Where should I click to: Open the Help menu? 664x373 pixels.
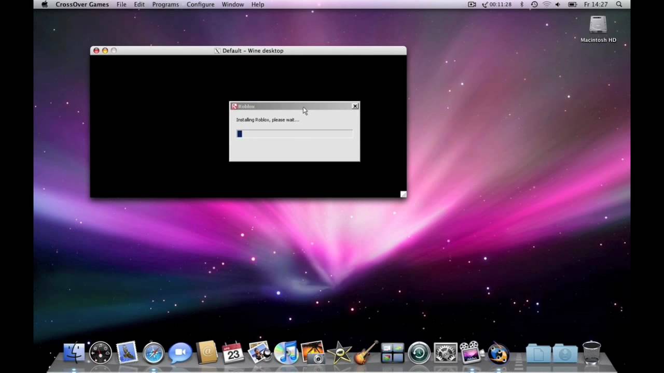[x=258, y=4]
